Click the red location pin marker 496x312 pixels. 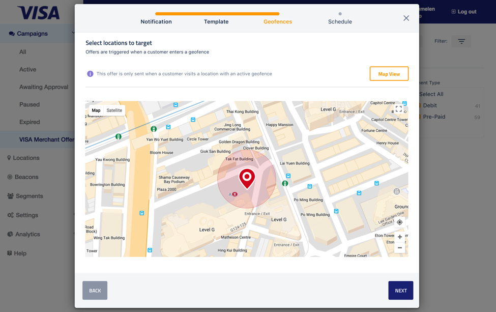click(247, 179)
